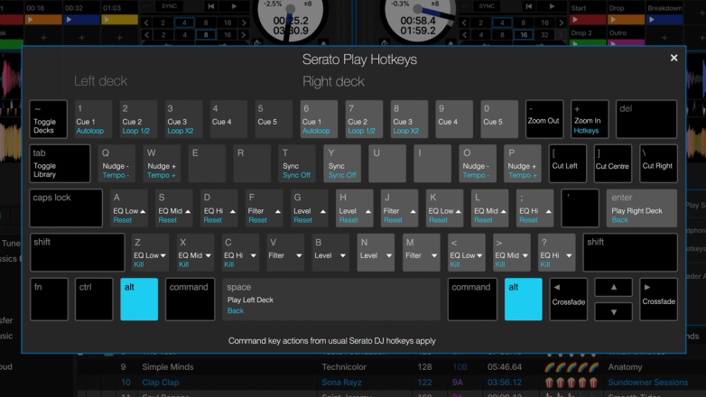Click V key Filter down
Viewport: 706px width, 397px height.
point(285,253)
